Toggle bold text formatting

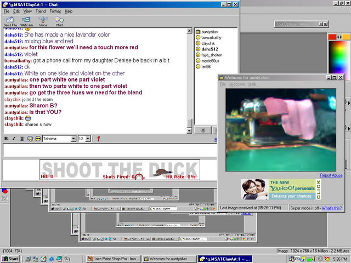(x=6, y=139)
